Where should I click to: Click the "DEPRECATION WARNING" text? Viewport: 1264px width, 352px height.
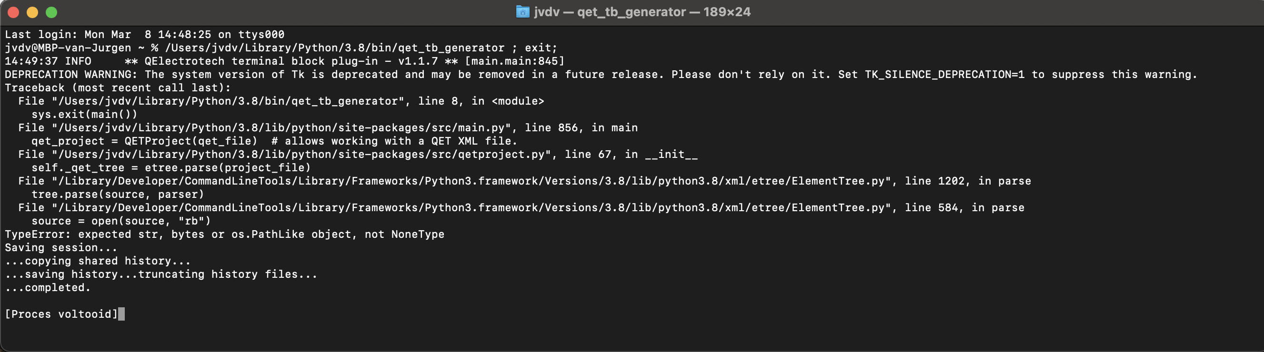[70, 75]
